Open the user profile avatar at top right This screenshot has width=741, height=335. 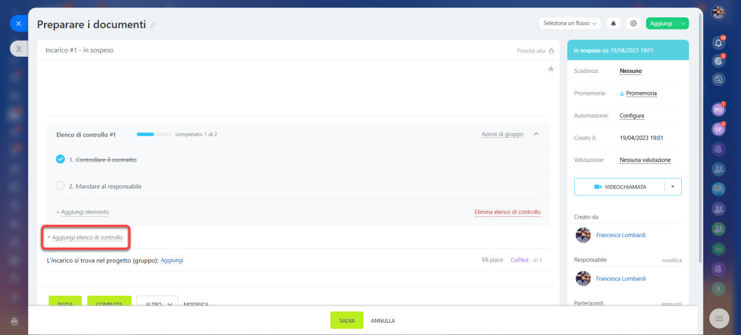tap(718, 13)
